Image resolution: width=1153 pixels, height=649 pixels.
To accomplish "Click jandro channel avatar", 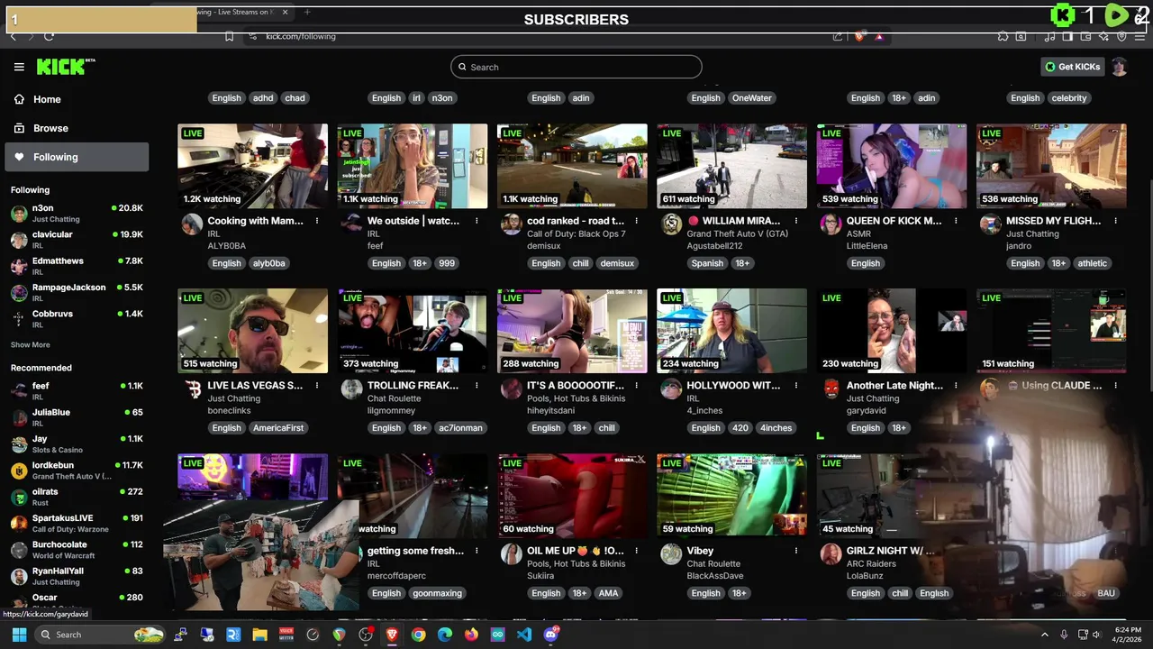I will pos(991,224).
